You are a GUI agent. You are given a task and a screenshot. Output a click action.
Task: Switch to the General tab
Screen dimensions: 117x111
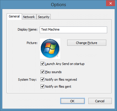(14, 17)
